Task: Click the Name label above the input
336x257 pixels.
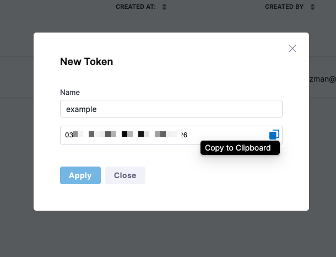Action: point(70,92)
